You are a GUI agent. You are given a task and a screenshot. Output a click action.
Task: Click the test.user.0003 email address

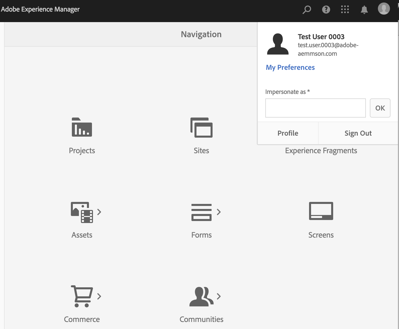(x=328, y=49)
